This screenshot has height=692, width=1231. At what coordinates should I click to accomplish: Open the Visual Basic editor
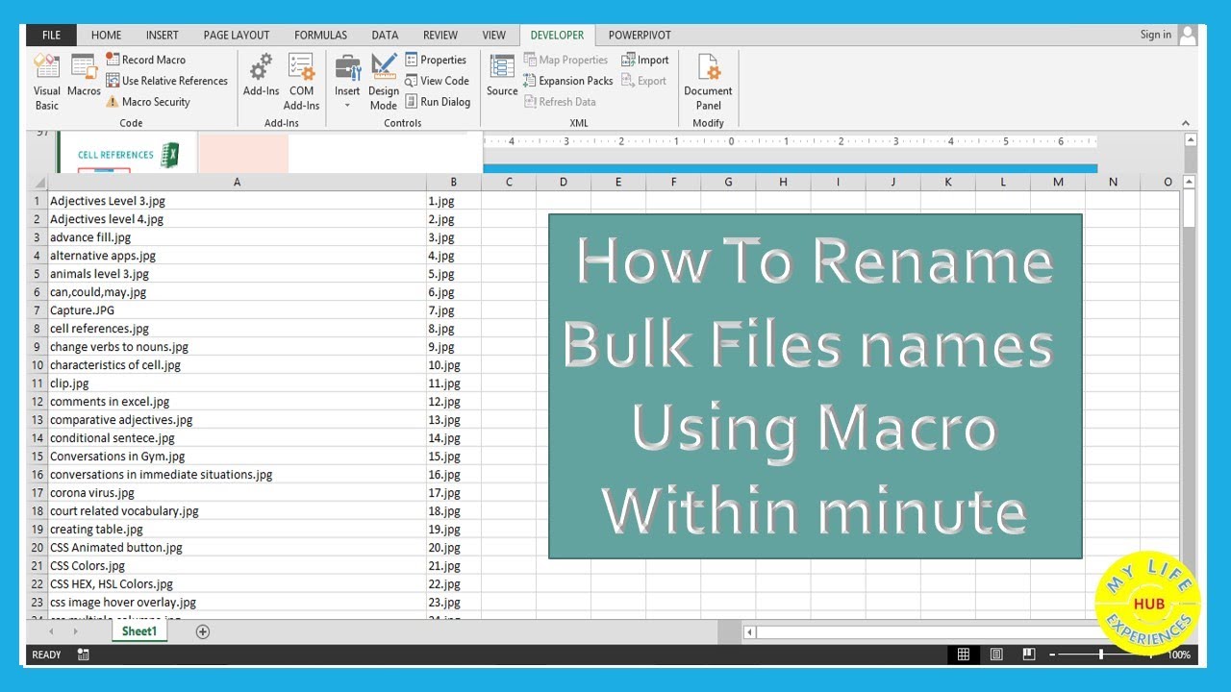click(46, 82)
